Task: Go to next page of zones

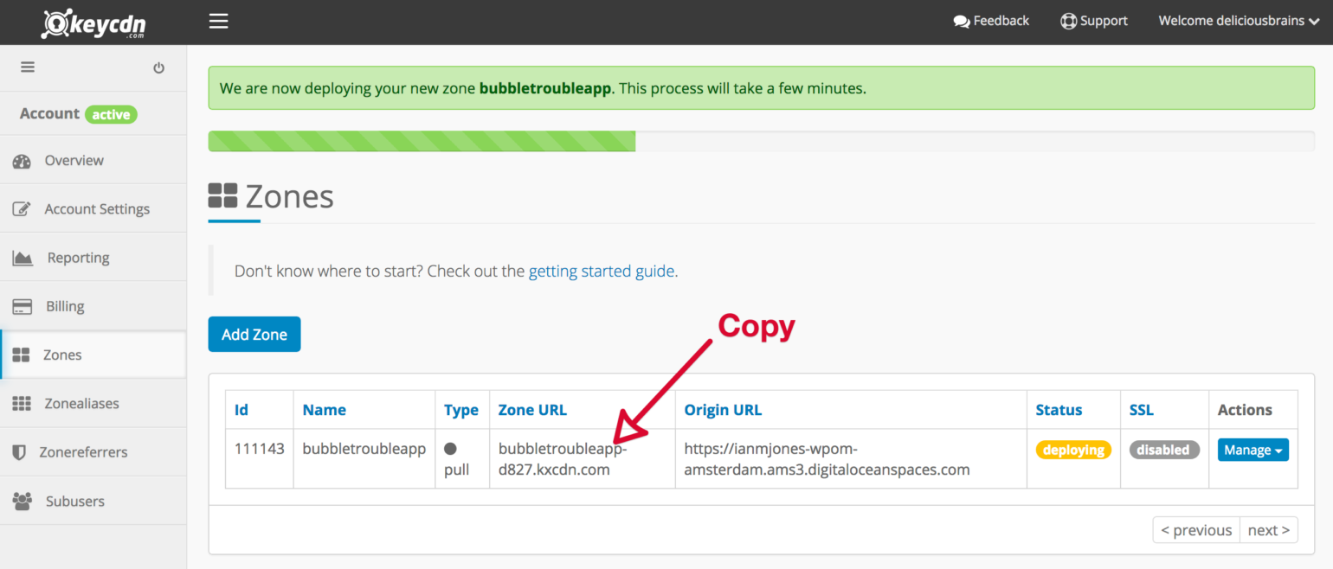Action: 1269,530
